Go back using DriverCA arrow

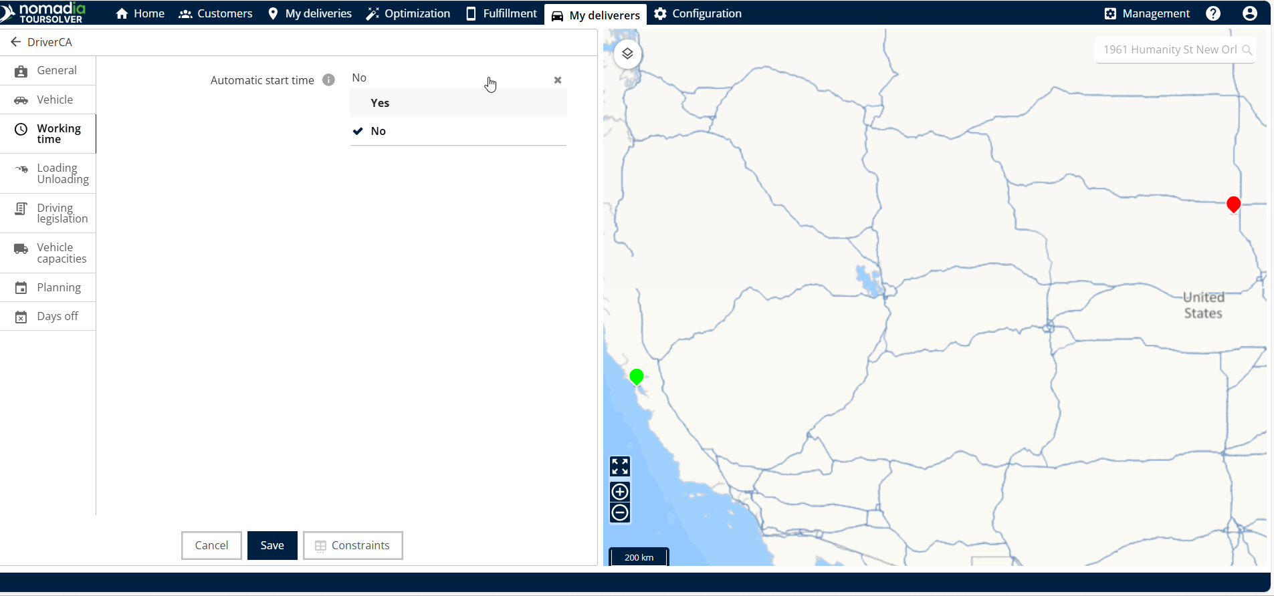pos(16,42)
